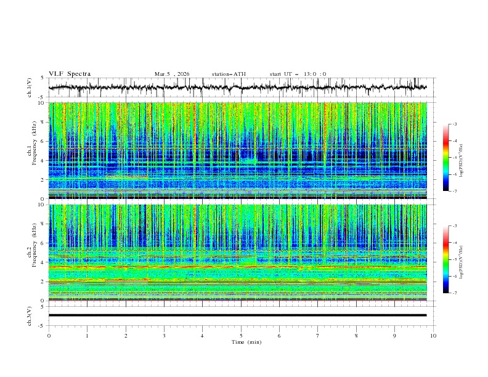488x377 pixels.
Task: Click the '7' tick label on time axis
Action: tap(318, 336)
